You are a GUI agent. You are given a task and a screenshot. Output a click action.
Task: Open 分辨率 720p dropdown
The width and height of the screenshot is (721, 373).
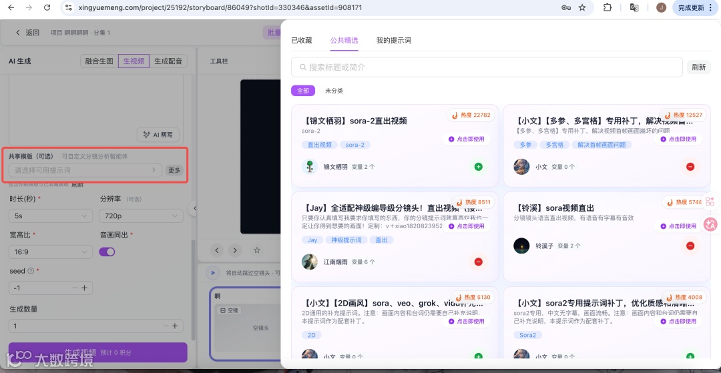point(141,216)
